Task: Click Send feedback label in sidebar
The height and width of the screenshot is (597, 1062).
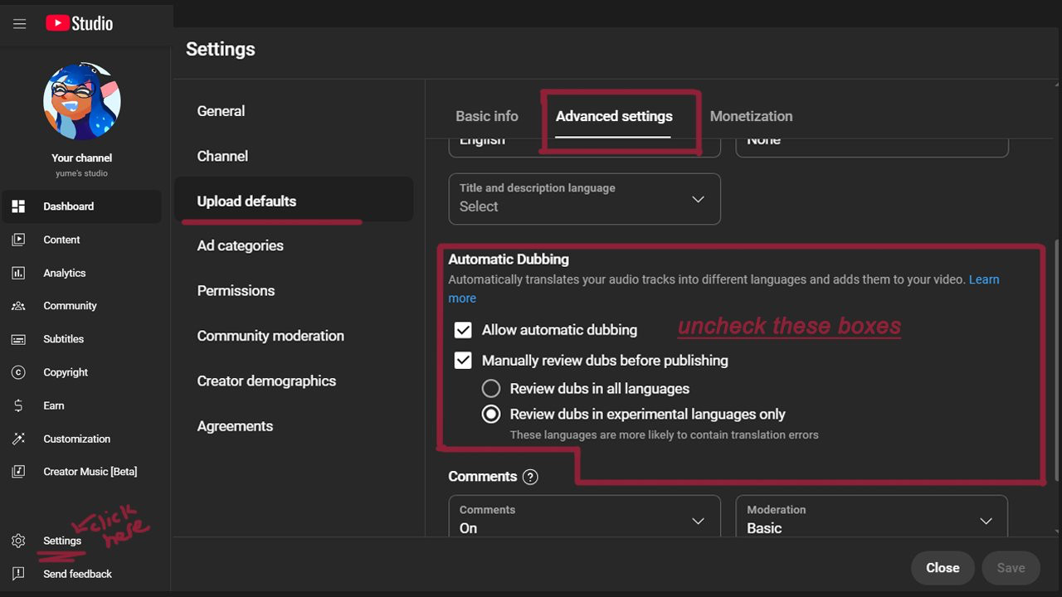Action: tap(77, 574)
